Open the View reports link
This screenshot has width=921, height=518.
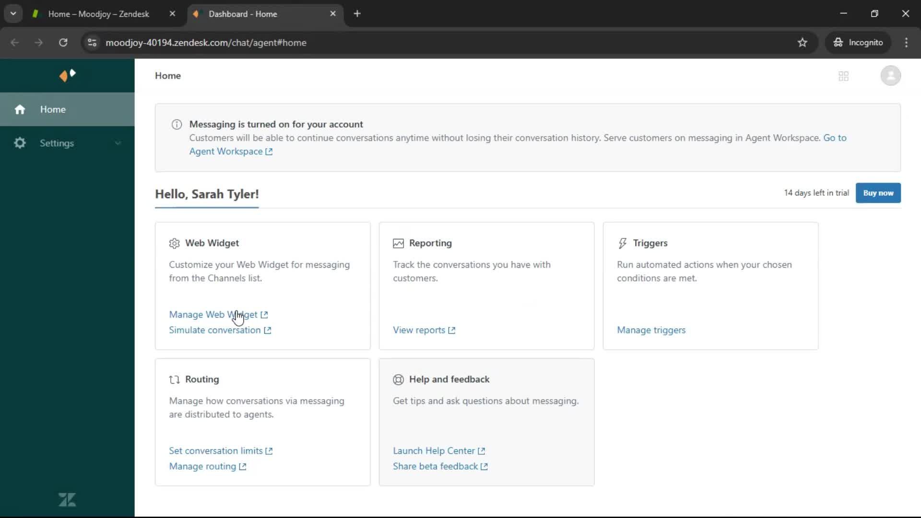tap(424, 330)
